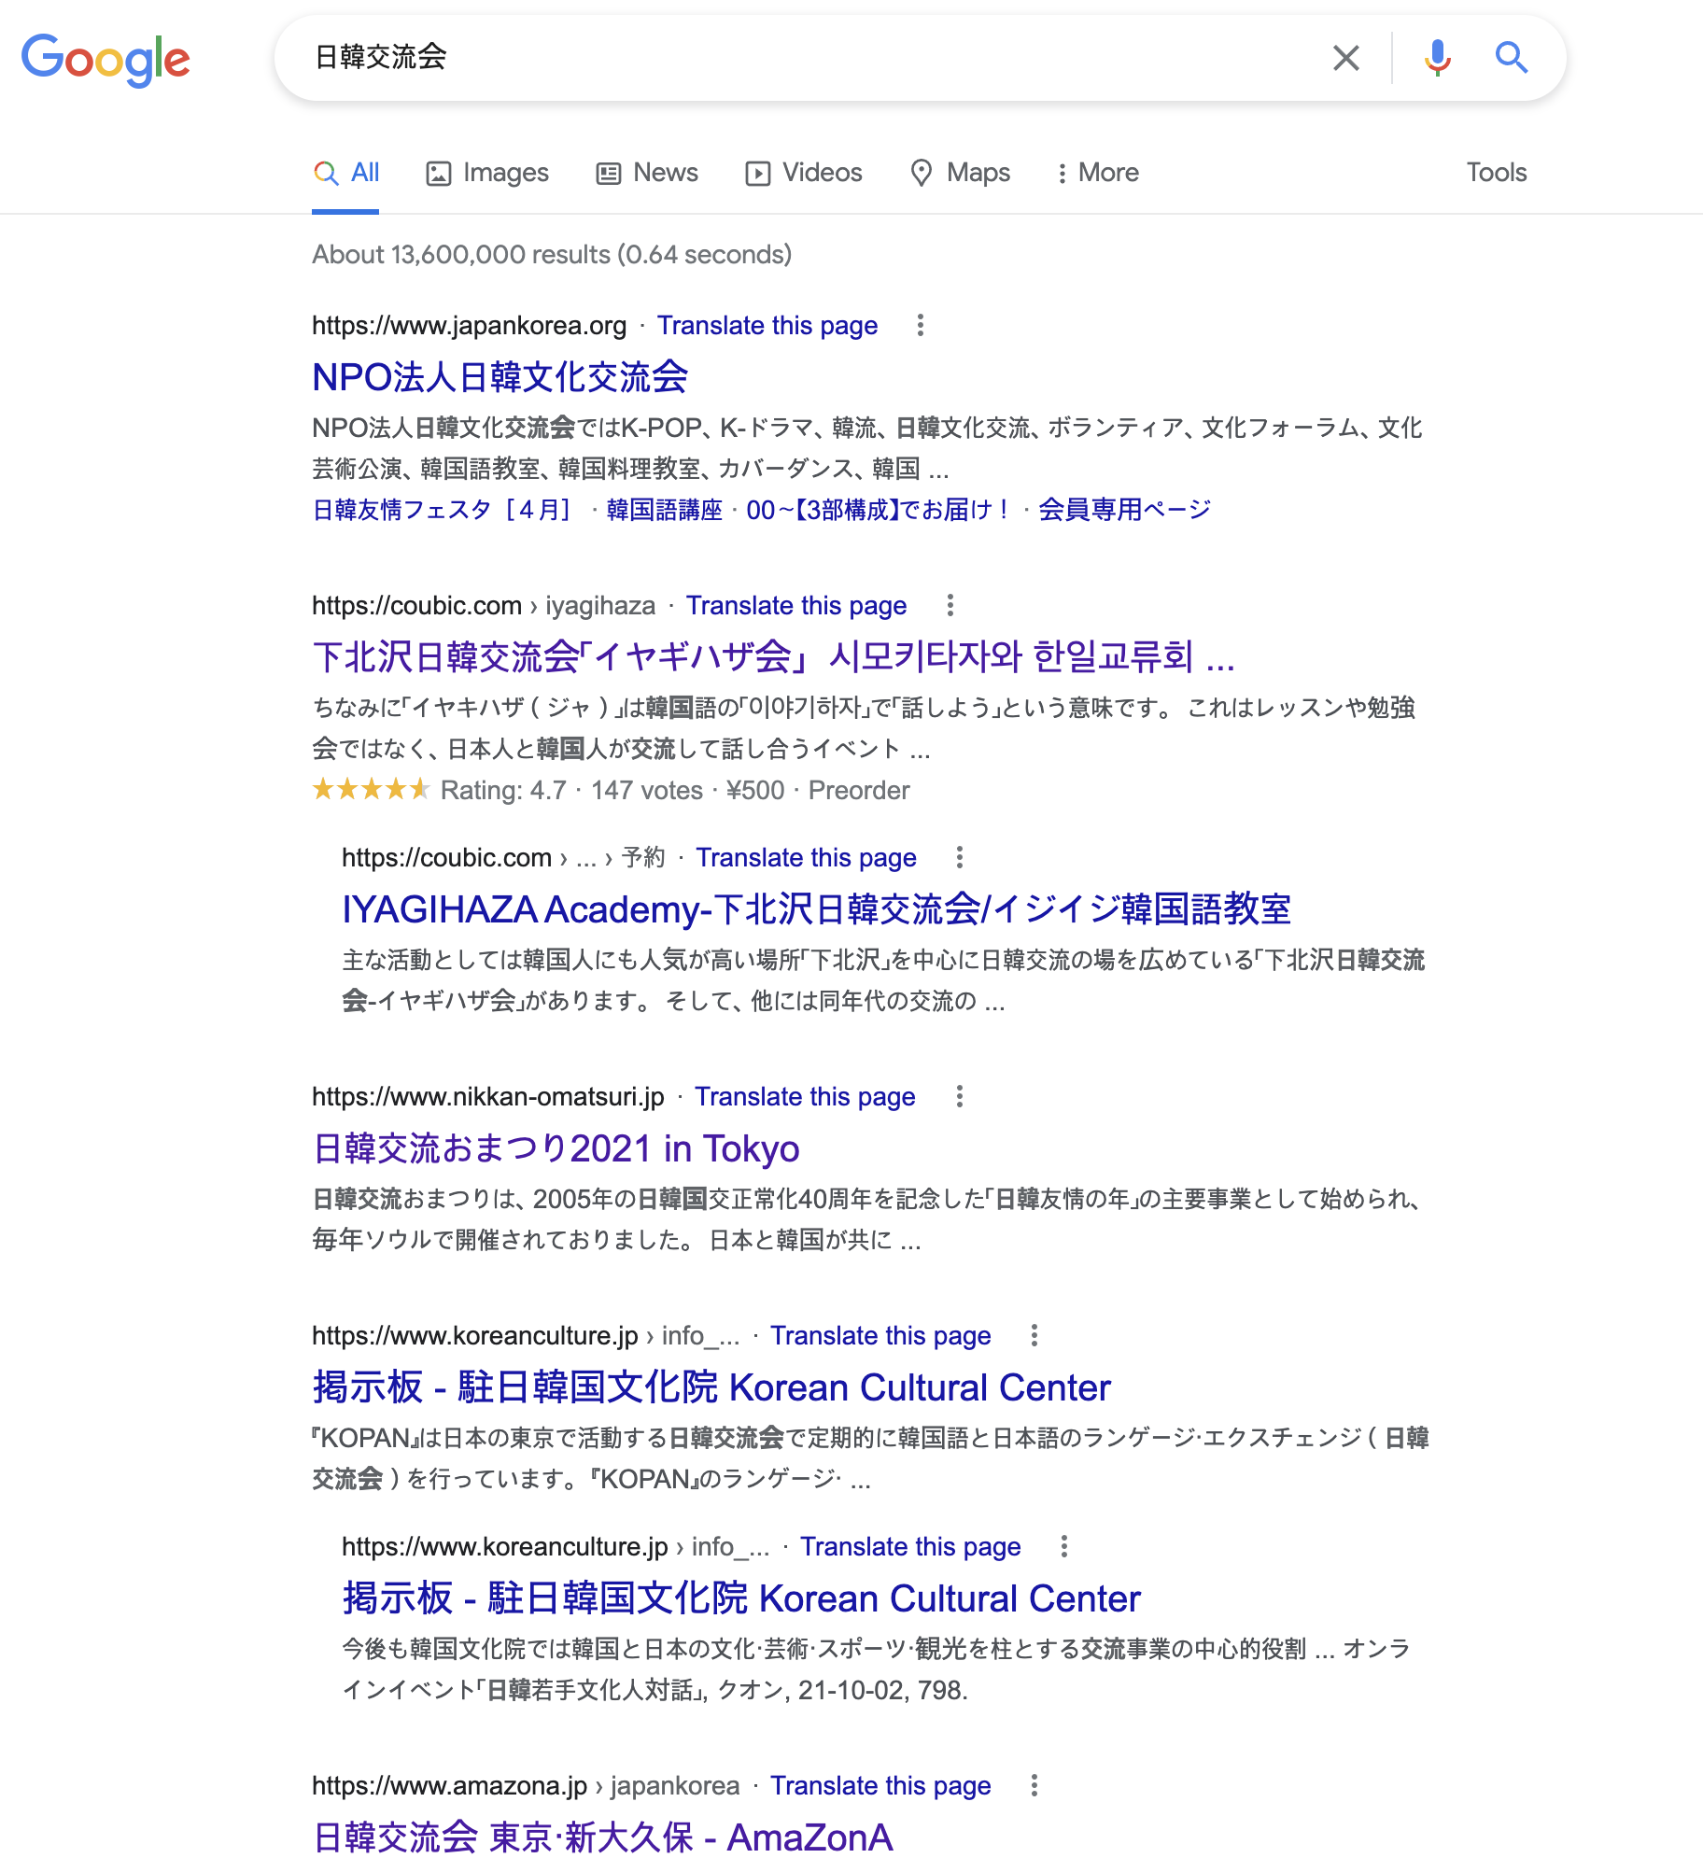Open 日韓交流会 東京·新大久保 - AmaZonA result
This screenshot has height=1858, width=1703.
pos(603,1837)
